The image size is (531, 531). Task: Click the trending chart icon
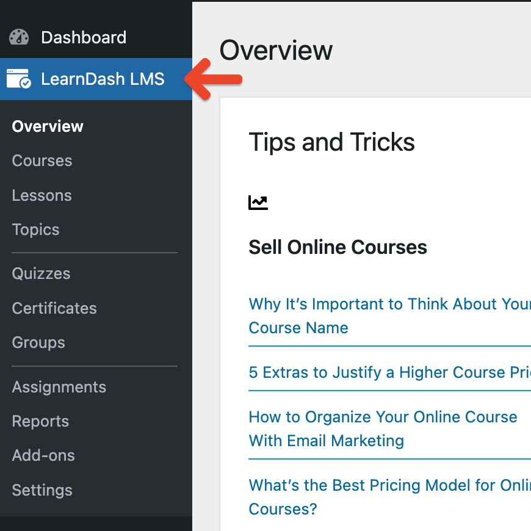(x=258, y=203)
